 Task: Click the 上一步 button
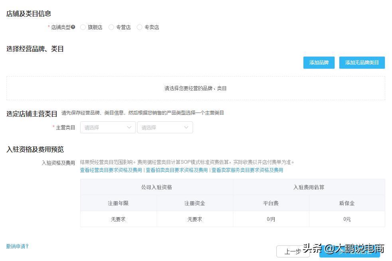point(293,251)
